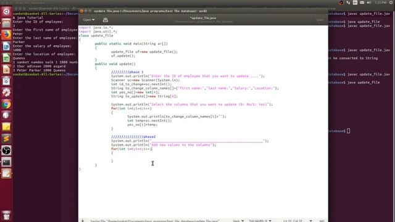Open the Java language selector in status bar
The width and height of the screenshot is (395, 222).
[x=238, y=221]
